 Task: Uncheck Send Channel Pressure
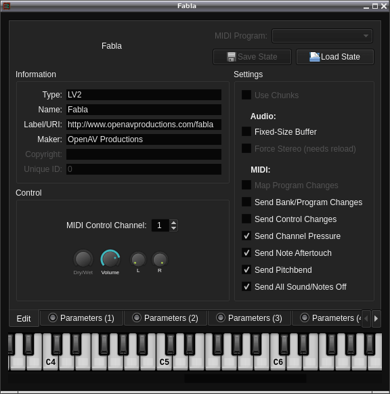coord(246,236)
